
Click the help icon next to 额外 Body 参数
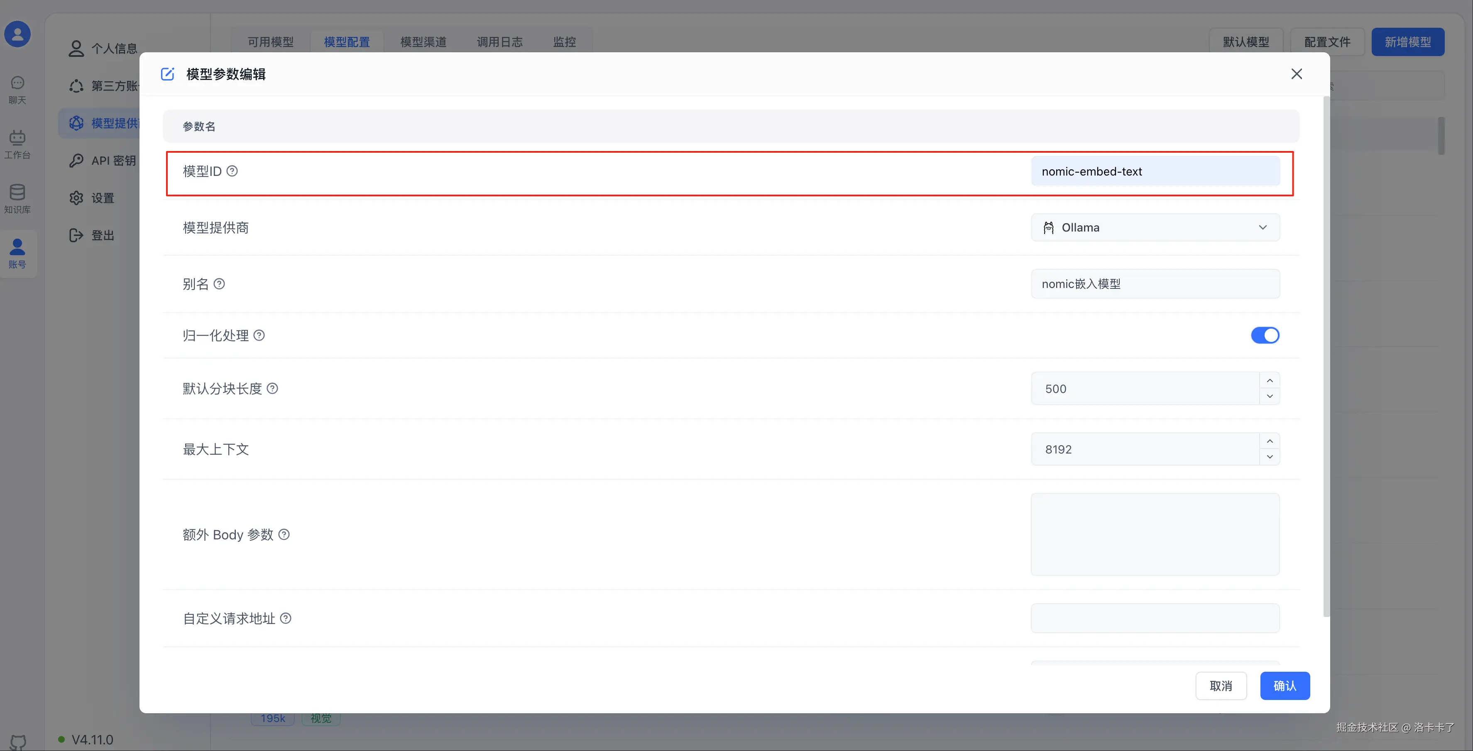point(284,534)
